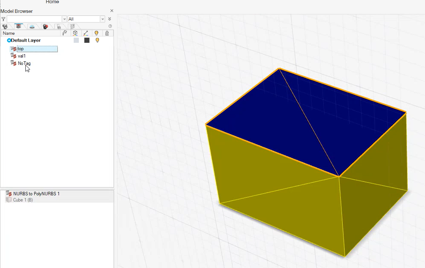Click the help question mark icon

coord(110,27)
